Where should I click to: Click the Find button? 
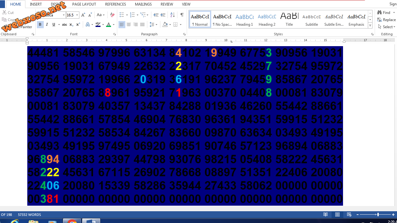(384, 12)
